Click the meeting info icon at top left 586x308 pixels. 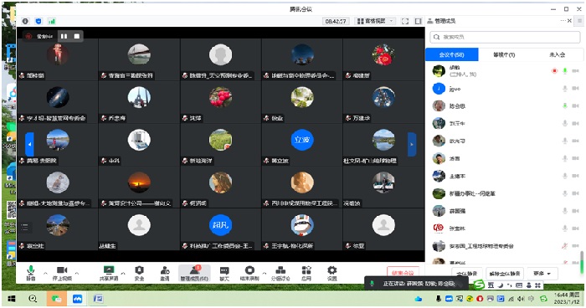(x=25, y=21)
